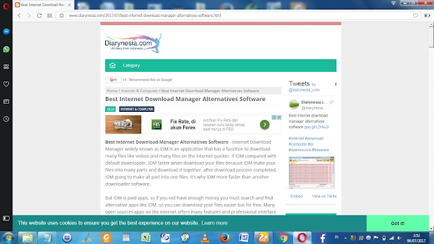Focus the address bar URL

click(144, 16)
